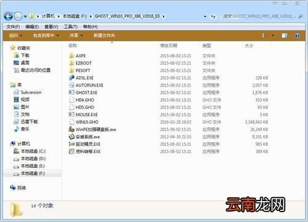Open the view options dropdown arrow
Viewport: 308px width, 222px height.
tap(273, 36)
